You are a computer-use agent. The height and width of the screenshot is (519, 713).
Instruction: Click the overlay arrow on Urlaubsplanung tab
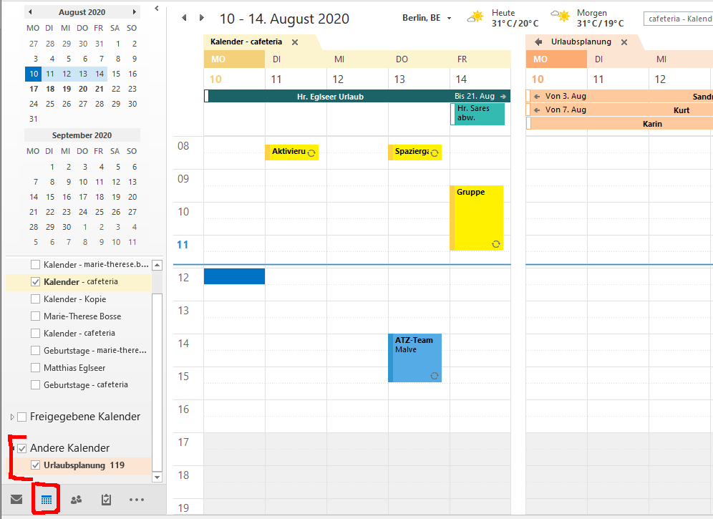[538, 42]
